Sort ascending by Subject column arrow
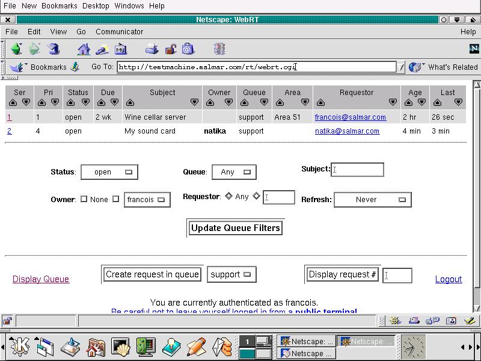Screen dimensions: 481x361 pyautogui.click(x=130, y=102)
